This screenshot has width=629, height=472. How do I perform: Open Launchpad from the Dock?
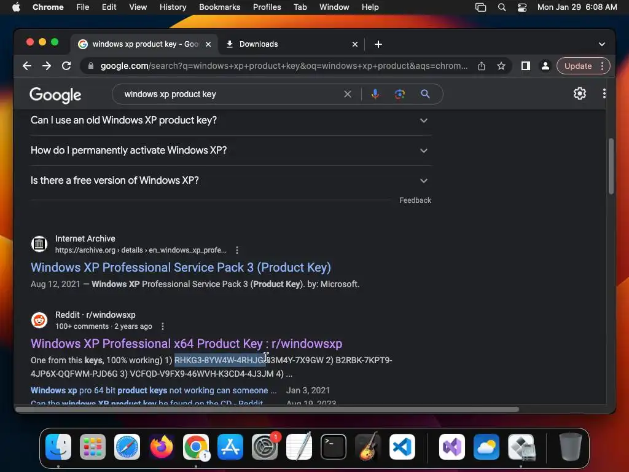click(93, 447)
